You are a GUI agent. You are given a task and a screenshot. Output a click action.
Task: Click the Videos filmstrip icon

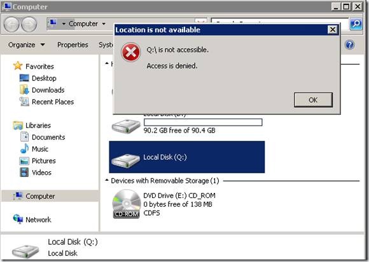(24, 173)
